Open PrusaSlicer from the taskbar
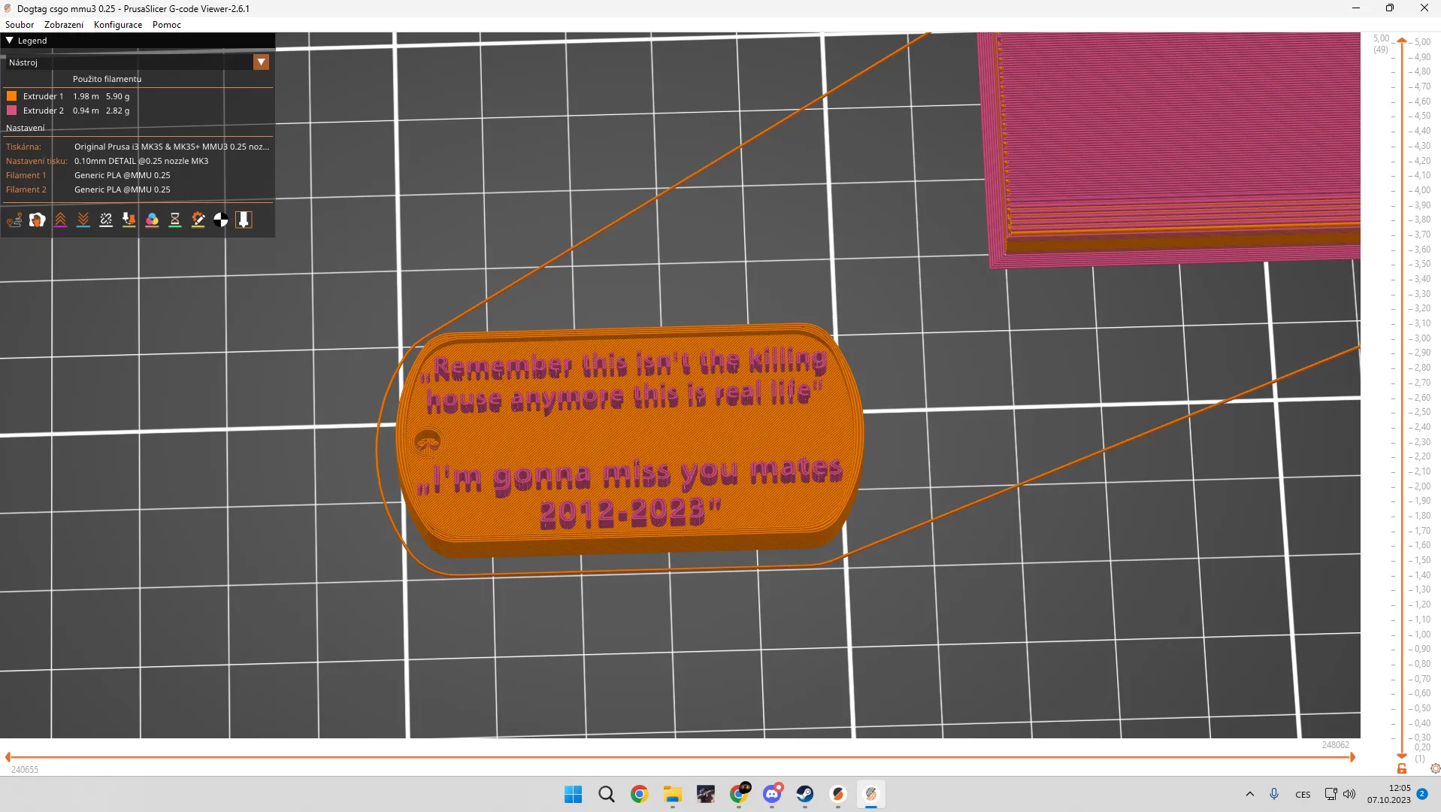 pos(838,794)
